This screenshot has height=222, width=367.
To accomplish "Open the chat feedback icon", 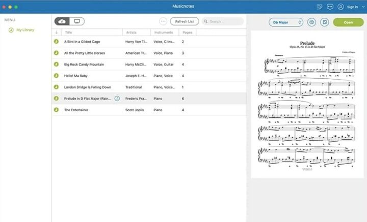I will [x=330, y=7].
